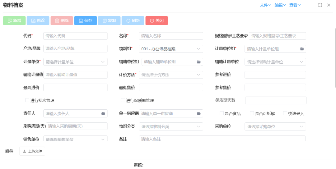Open the 计量单位组 folder lookup icon

[302, 49]
